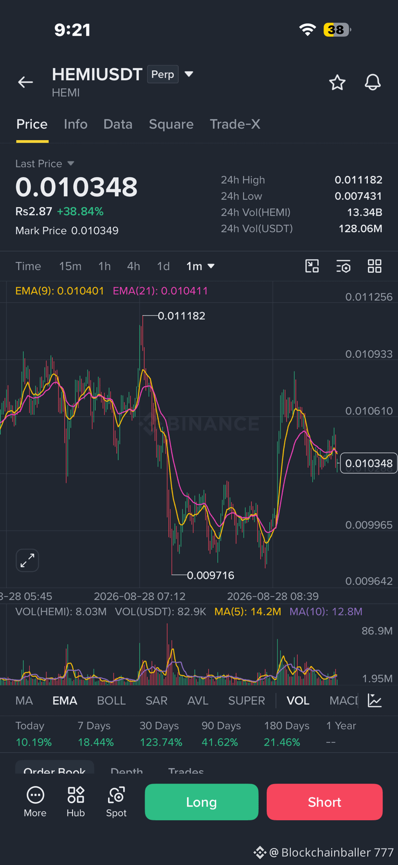Tap the 30 Days 123.74% change
The width and height of the screenshot is (398, 865).
pyautogui.click(x=161, y=734)
